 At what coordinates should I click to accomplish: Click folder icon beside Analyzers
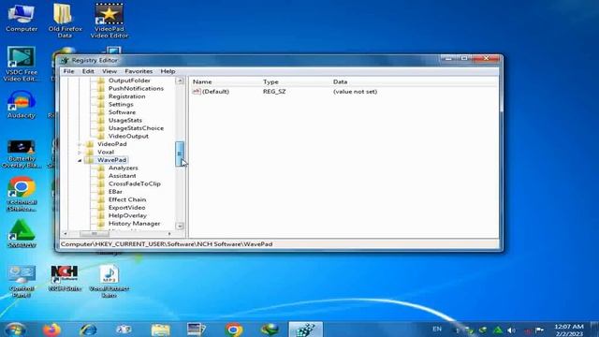click(x=101, y=168)
